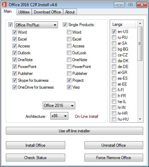Check the fr-FR language
149x167 pixels.
114,96
